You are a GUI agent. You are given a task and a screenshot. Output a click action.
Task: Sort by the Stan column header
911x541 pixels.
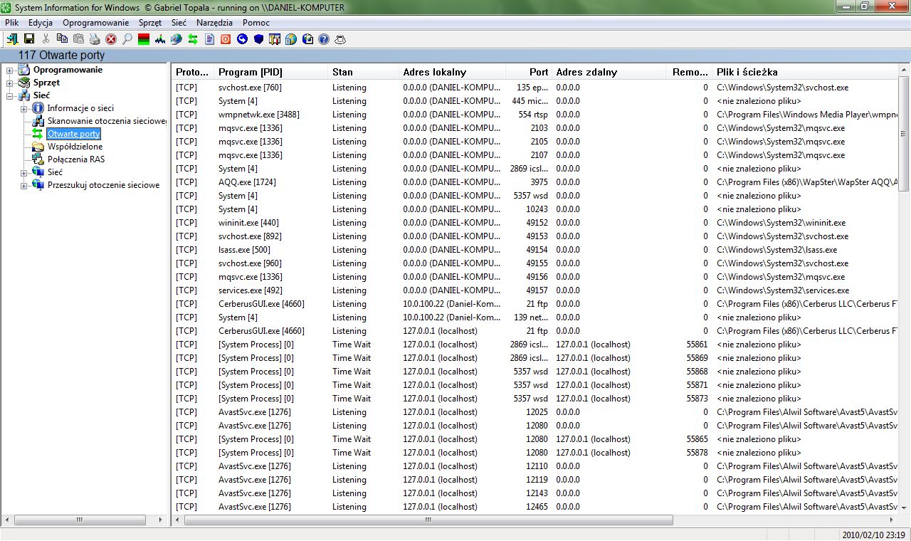pyautogui.click(x=342, y=72)
